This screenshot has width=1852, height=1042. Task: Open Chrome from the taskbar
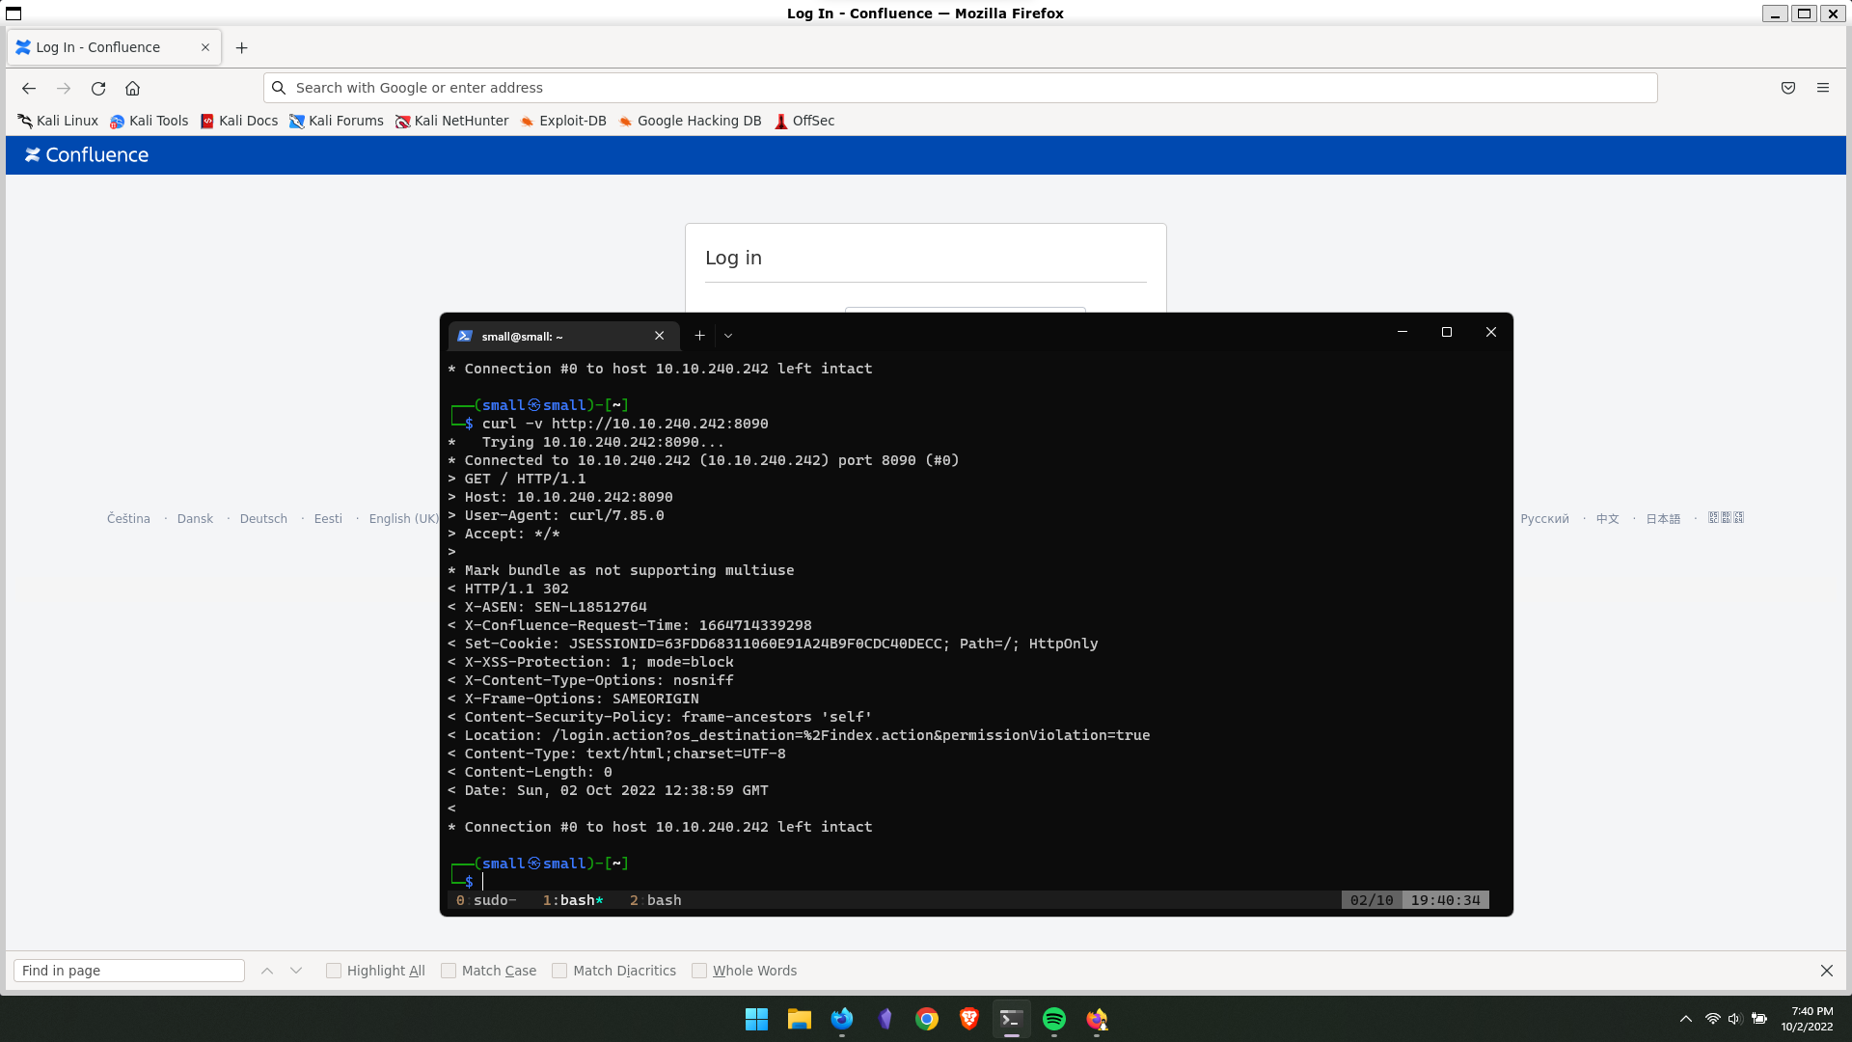coord(927,1019)
